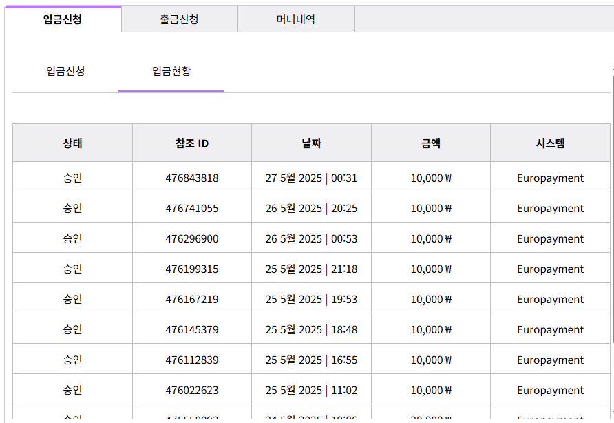Select the top-level 입금신청 main tab
Viewport: 614px width, 423px height.
[63, 19]
